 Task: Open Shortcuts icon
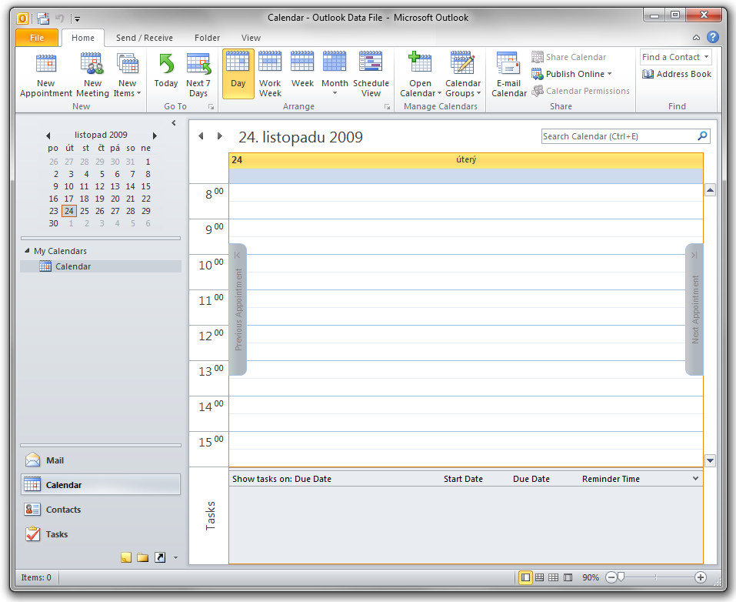(160, 557)
